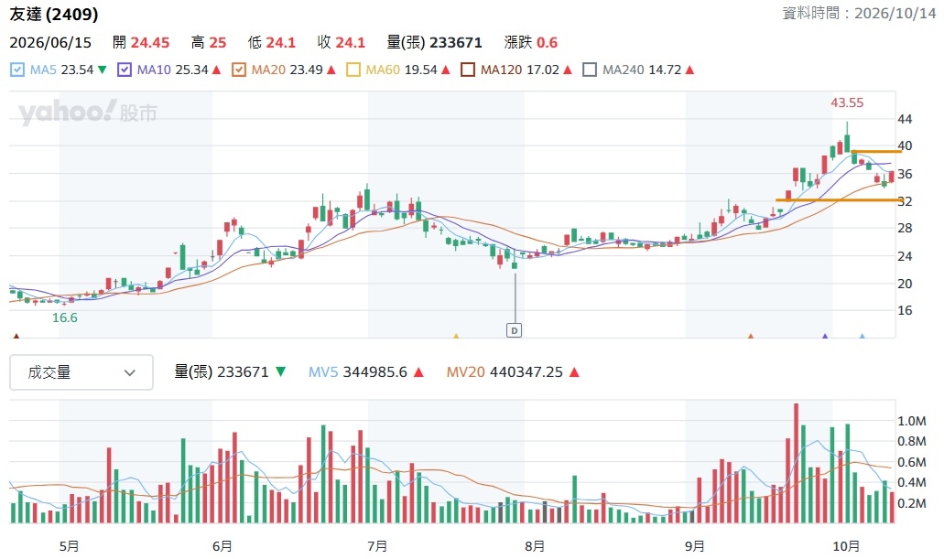Screen dimensions: 944x559
Task: Open the 成交量 indicator dropdown
Action: 81,372
